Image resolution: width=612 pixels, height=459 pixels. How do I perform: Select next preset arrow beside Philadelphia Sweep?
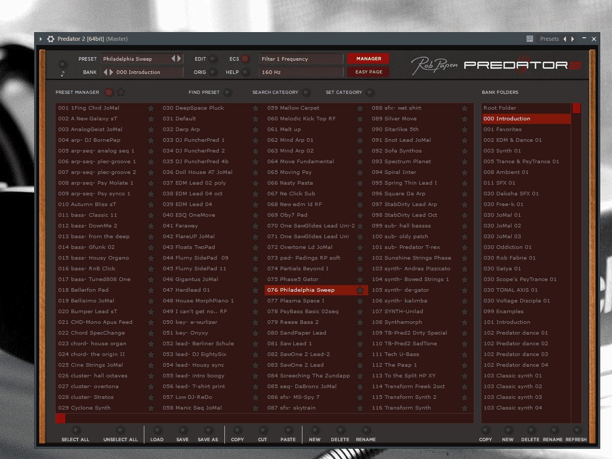click(x=179, y=59)
